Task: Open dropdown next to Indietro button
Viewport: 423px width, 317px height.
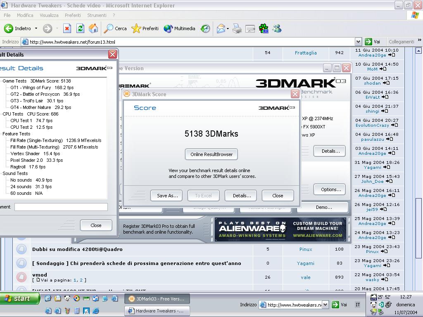Action: [x=36, y=28]
